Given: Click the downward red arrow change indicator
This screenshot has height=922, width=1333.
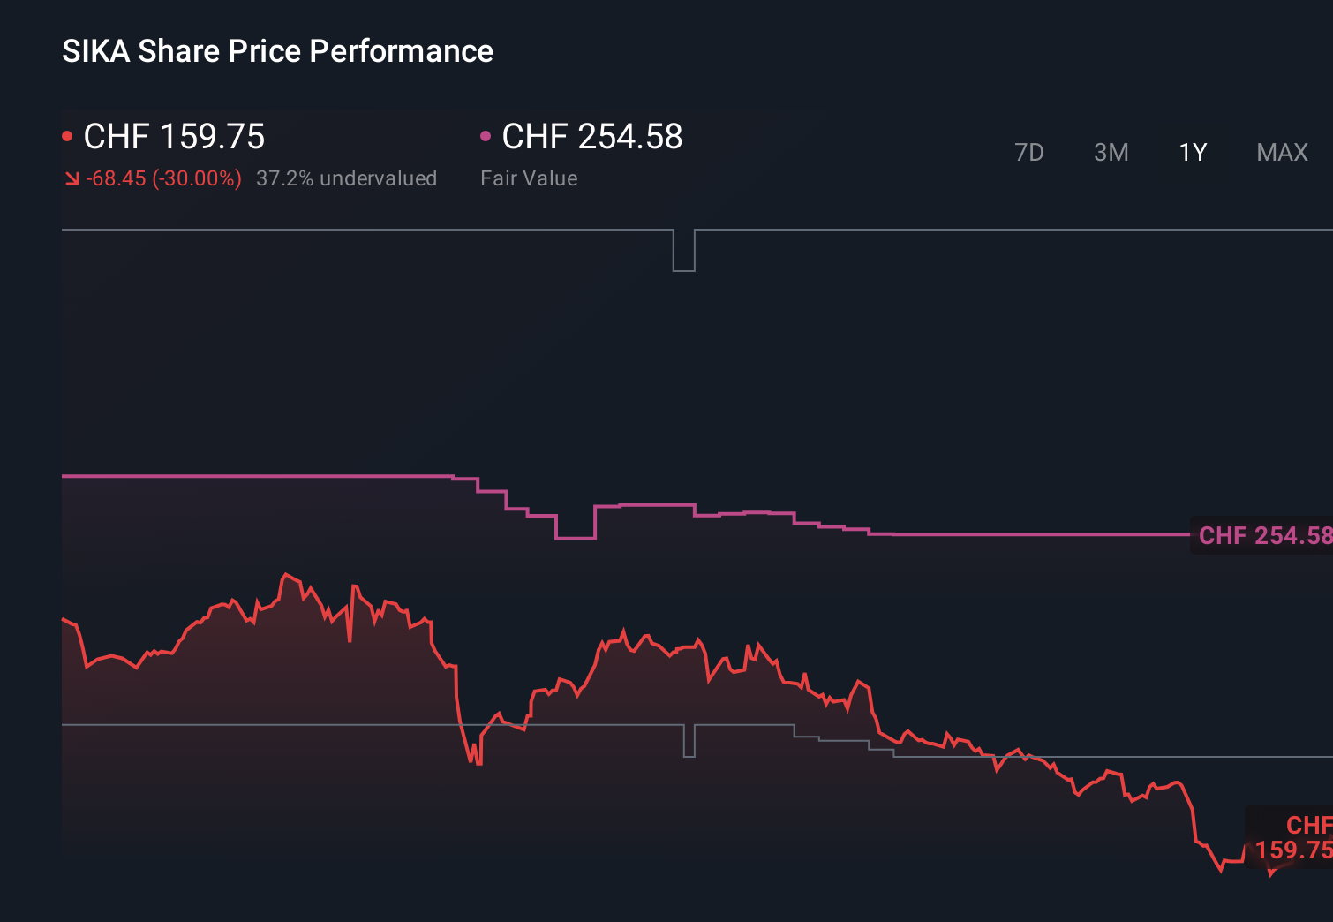Looking at the screenshot, I should [72, 178].
